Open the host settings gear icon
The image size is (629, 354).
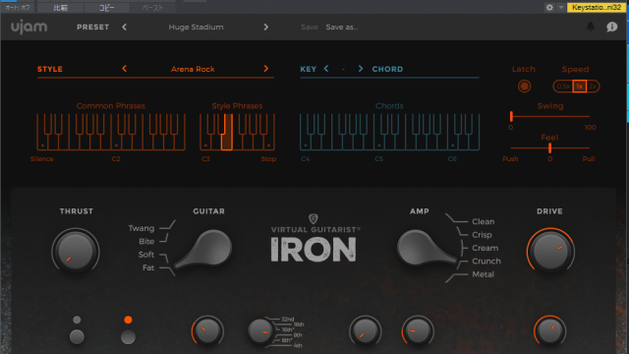point(549,7)
